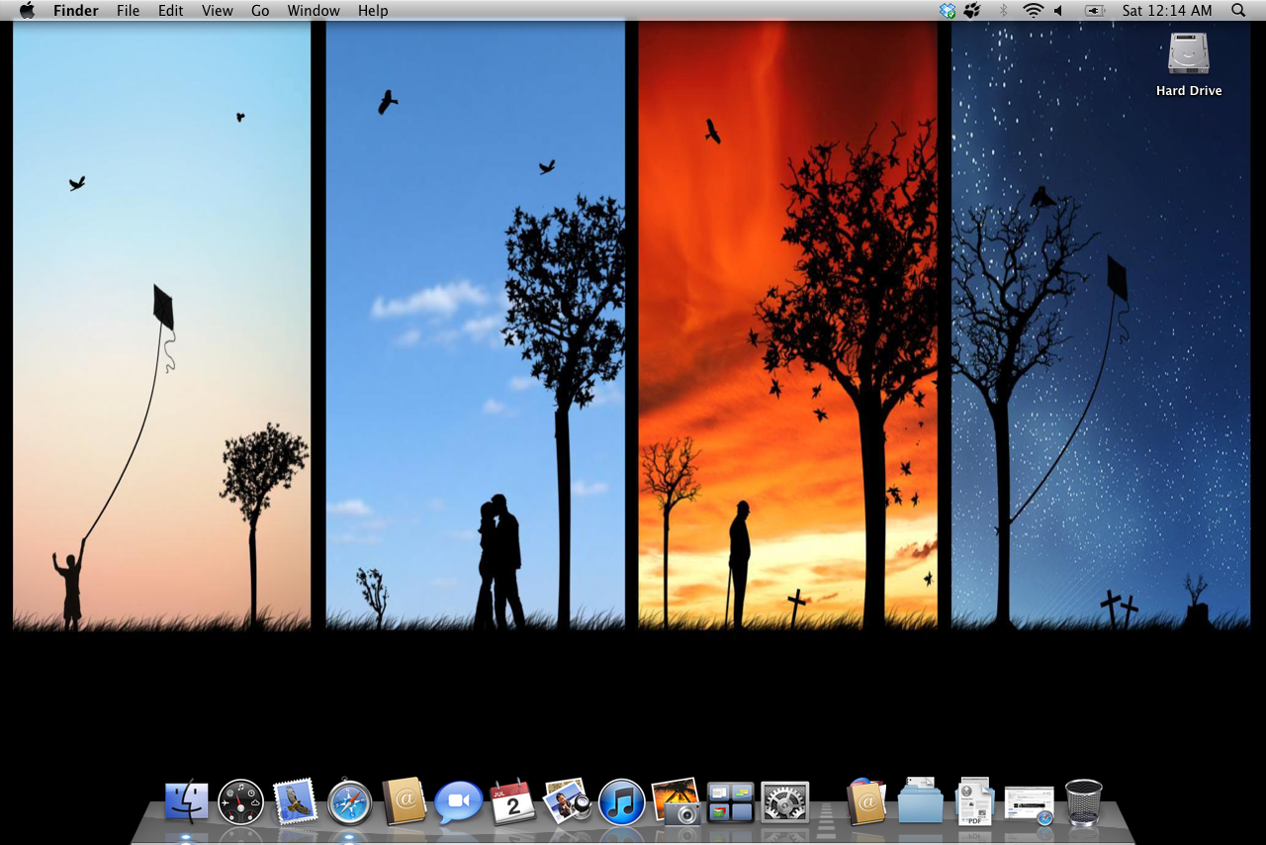Launch iChat from the dock

click(459, 802)
